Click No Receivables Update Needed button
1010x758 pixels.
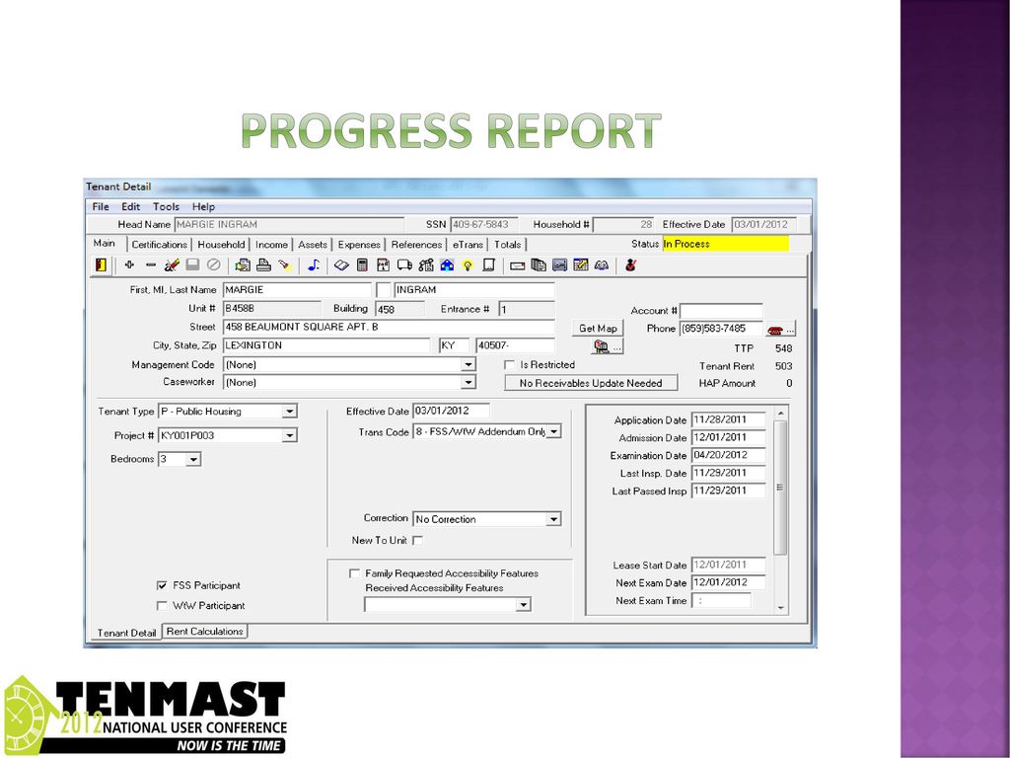591,384
